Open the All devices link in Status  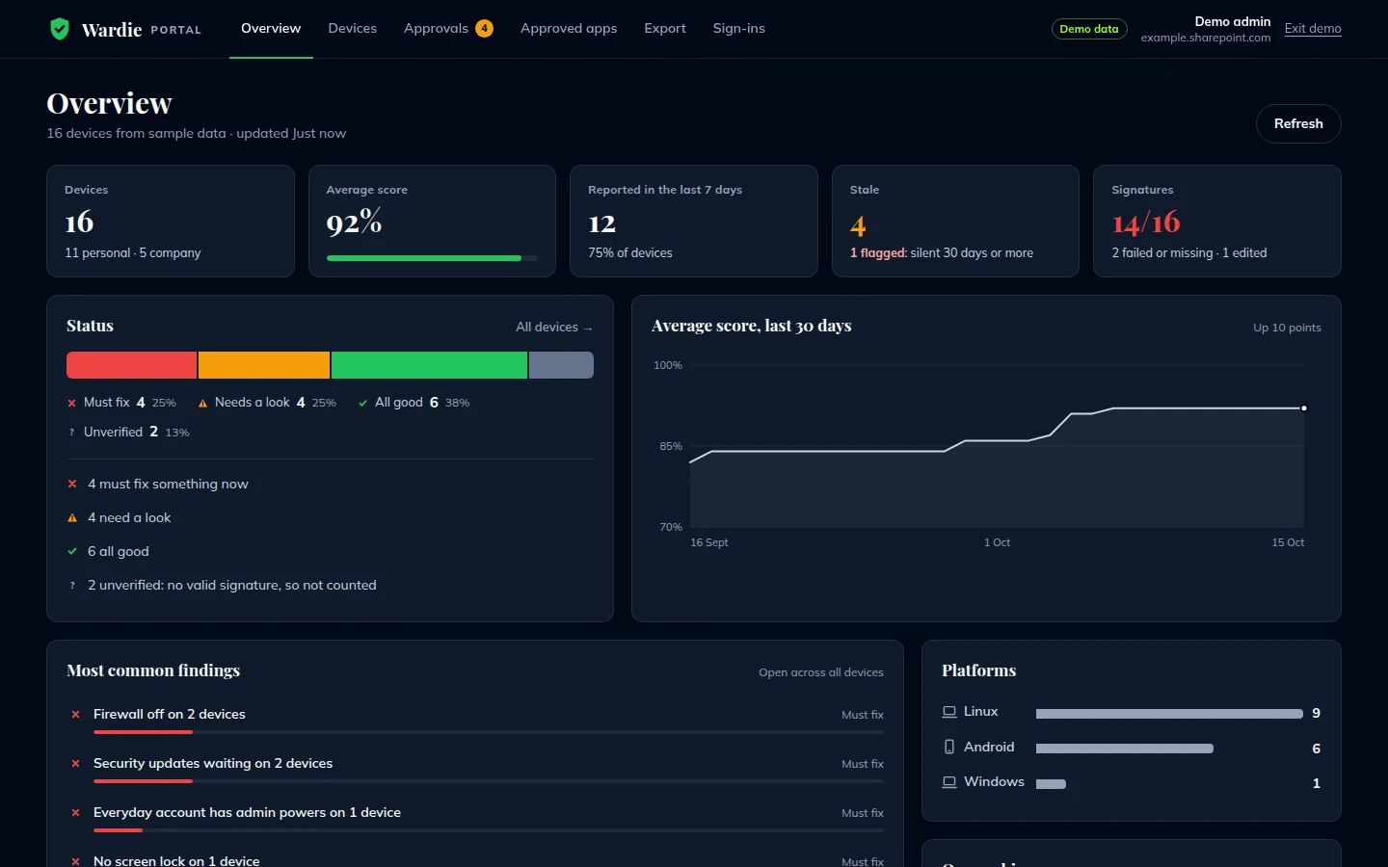click(x=554, y=328)
